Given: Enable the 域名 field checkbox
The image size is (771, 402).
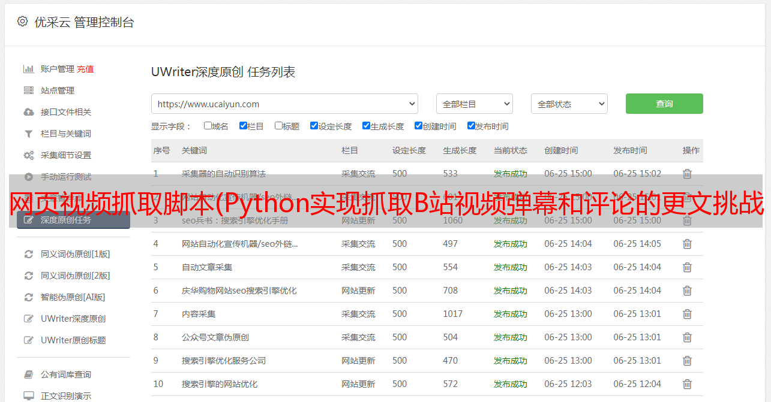Looking at the screenshot, I should 208,126.
